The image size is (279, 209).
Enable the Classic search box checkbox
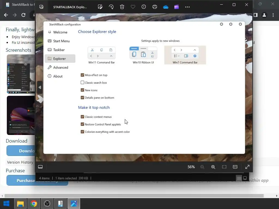coord(82,82)
